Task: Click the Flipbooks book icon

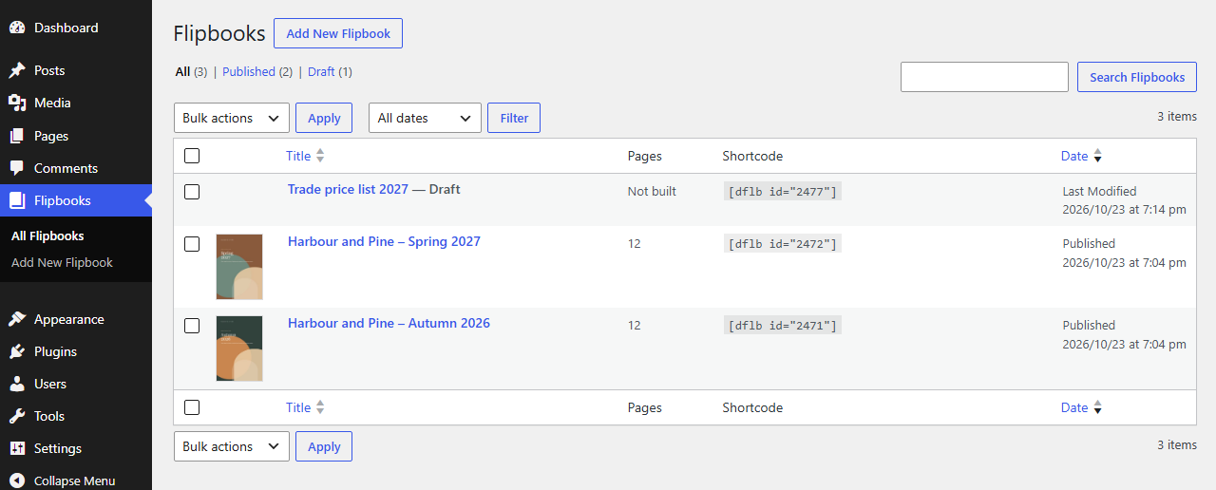Action: (x=17, y=200)
